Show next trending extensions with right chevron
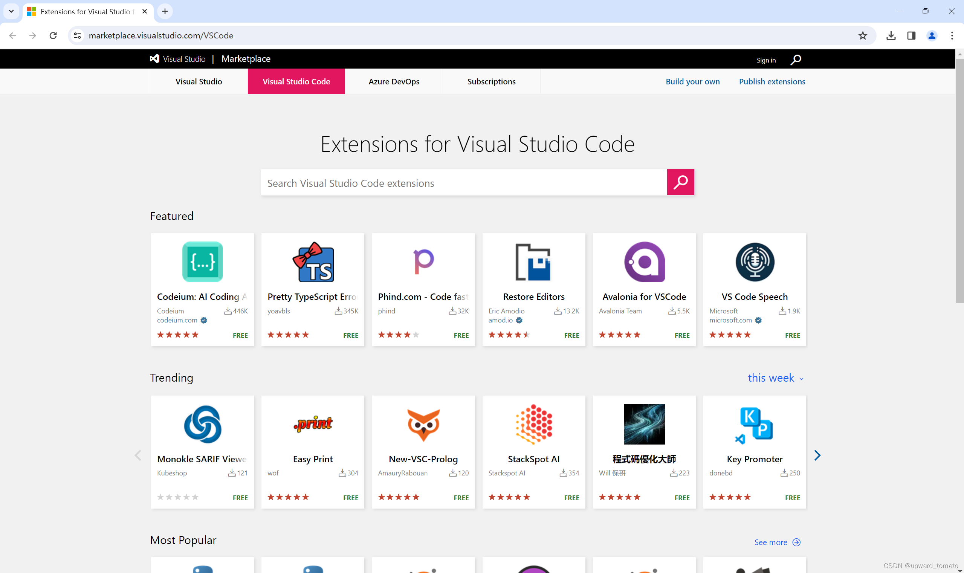 (x=817, y=455)
